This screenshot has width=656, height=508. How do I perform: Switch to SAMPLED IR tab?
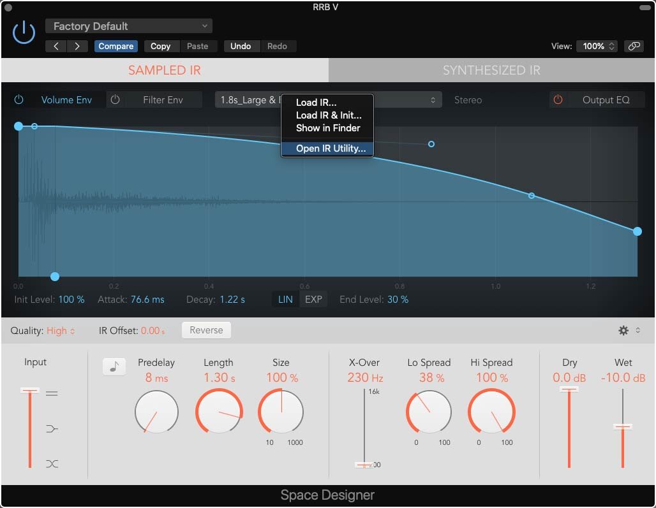pyautogui.click(x=165, y=69)
